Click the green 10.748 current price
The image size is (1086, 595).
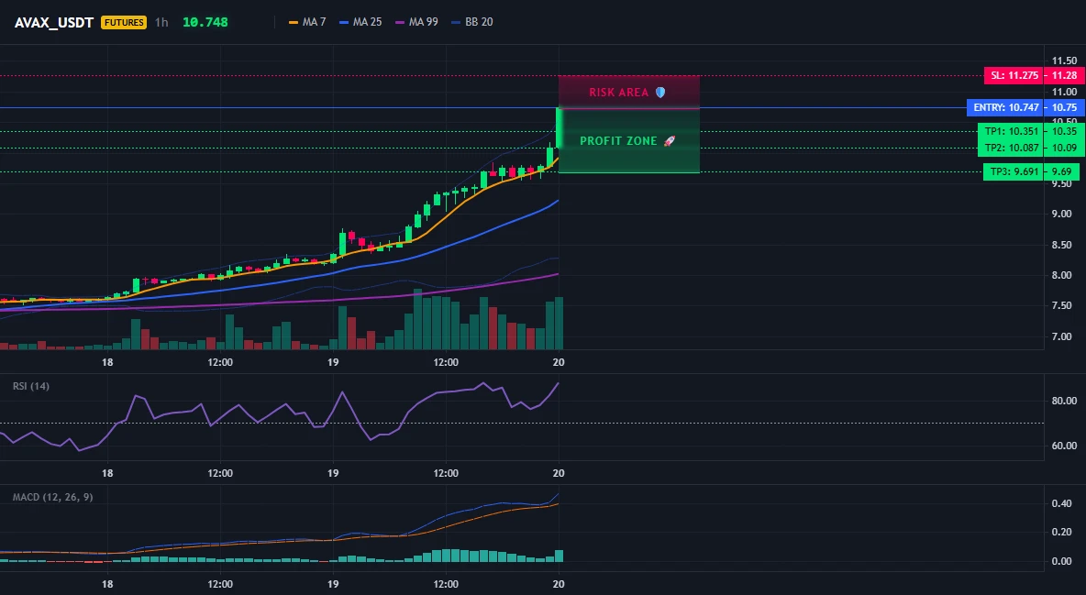[x=205, y=22]
